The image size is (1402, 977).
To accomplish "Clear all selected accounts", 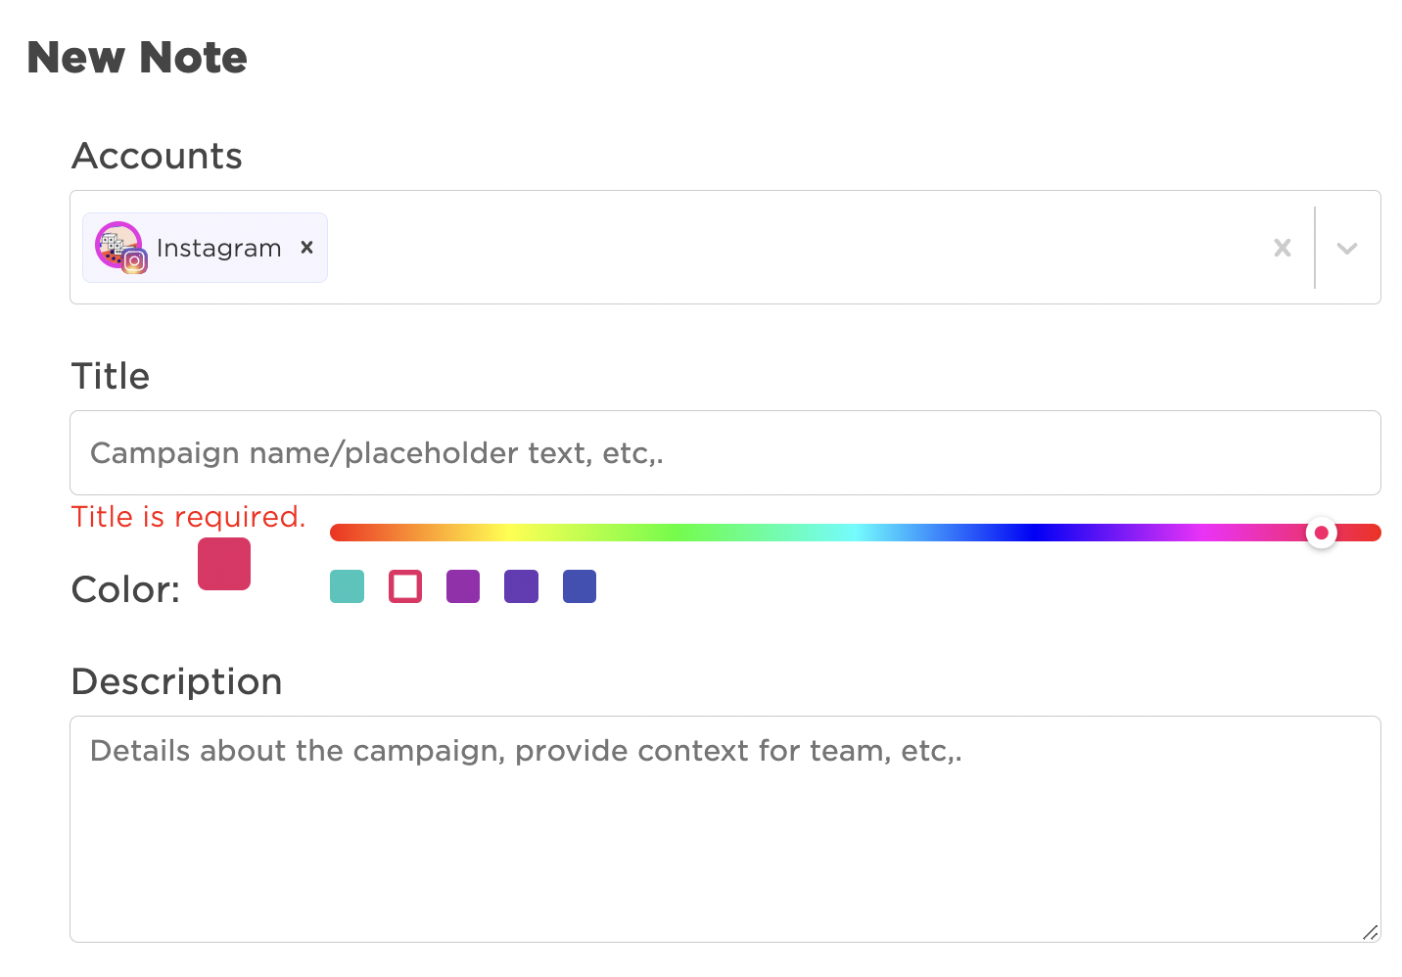I will pos(1282,248).
